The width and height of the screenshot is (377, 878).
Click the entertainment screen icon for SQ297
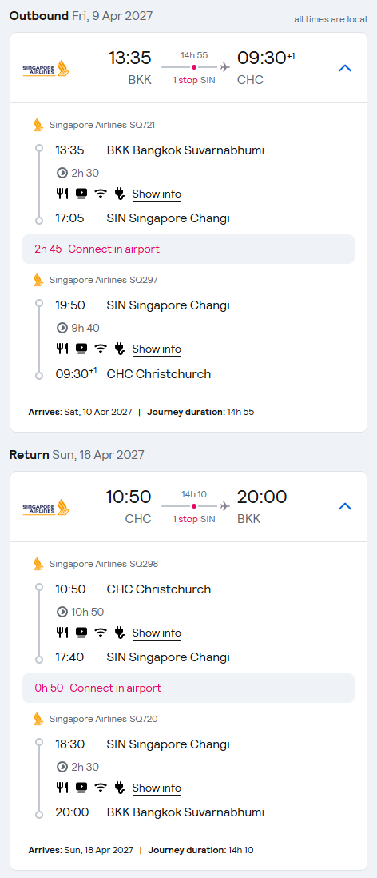pos(81,349)
